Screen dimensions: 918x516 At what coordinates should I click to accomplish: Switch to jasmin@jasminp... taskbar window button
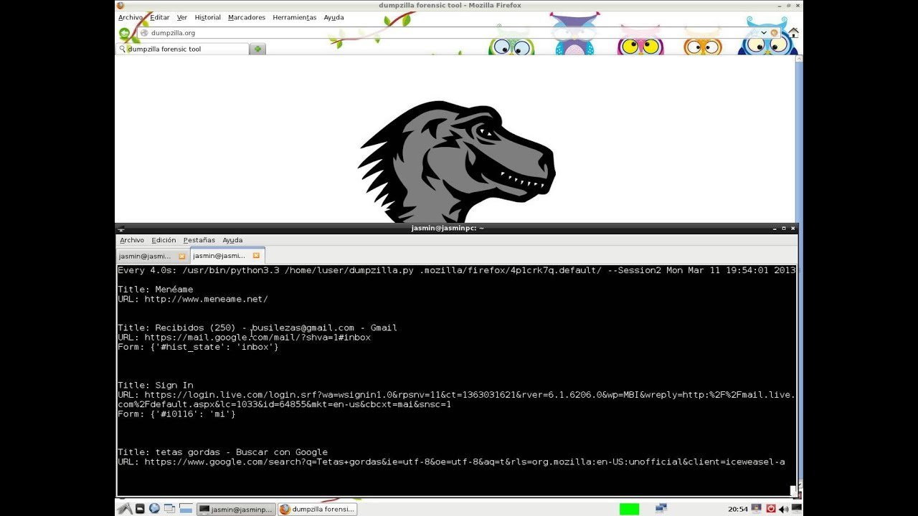(x=236, y=509)
